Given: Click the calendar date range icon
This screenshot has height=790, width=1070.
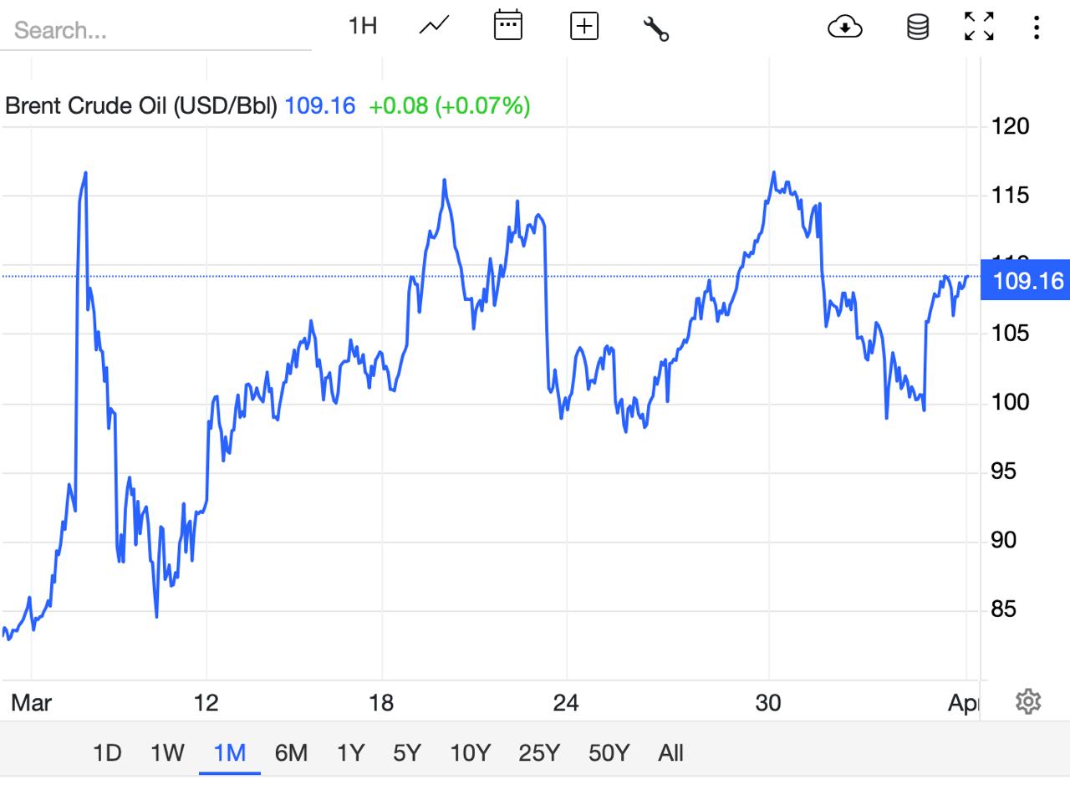Looking at the screenshot, I should [508, 26].
